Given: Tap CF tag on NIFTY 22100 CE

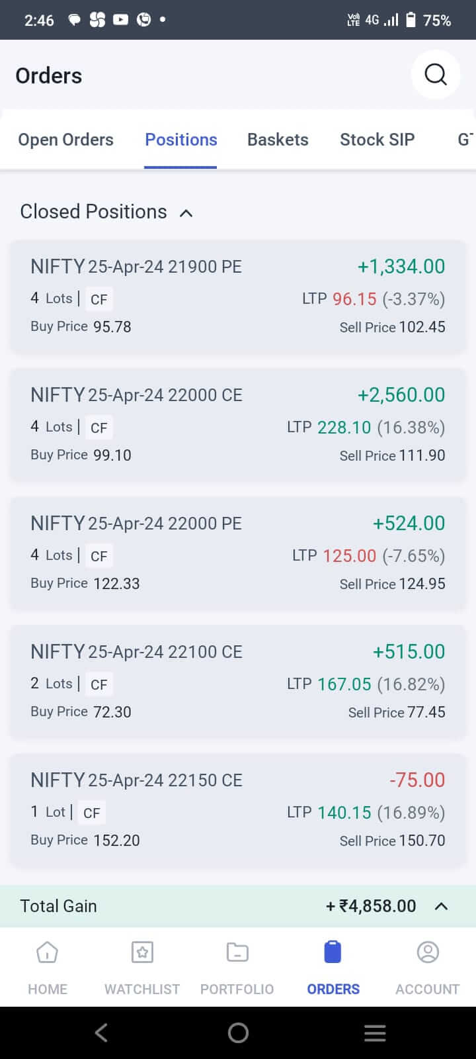Looking at the screenshot, I should tap(99, 684).
